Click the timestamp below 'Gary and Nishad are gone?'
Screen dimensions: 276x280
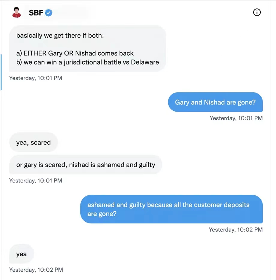point(236,118)
